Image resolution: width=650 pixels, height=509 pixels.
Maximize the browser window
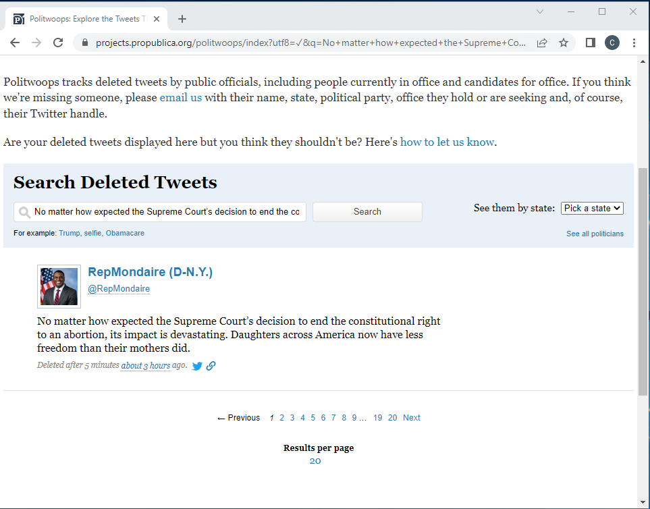pos(602,11)
